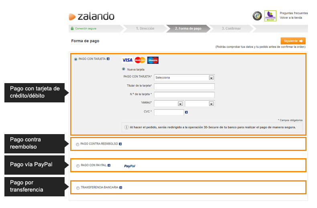Select the Pago contra reembolso radio button
Image resolution: width=317 pixels, height=208 pixels.
coord(77,144)
